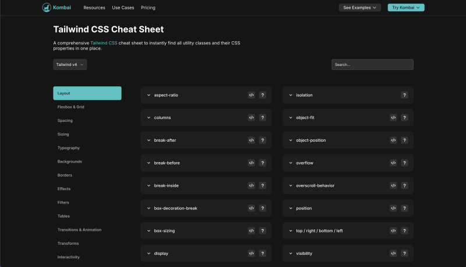Select the Flexbox & Grid category

click(70, 107)
